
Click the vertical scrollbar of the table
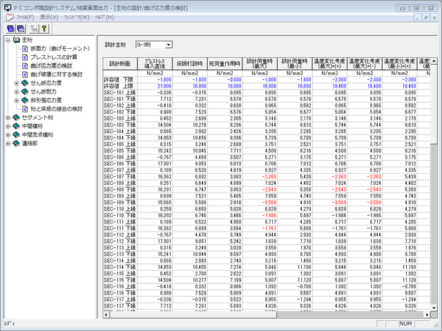432,207
